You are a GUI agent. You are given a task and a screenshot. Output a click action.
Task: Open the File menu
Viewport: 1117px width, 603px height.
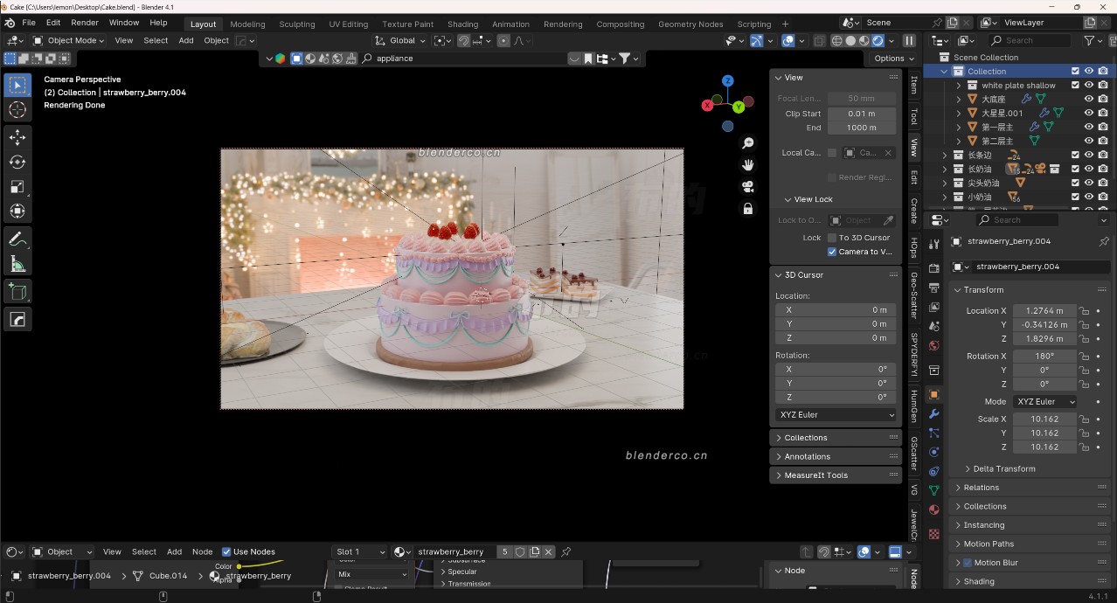click(x=29, y=23)
